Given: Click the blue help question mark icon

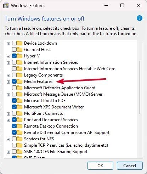Looking at the screenshot, I should 140,18.
